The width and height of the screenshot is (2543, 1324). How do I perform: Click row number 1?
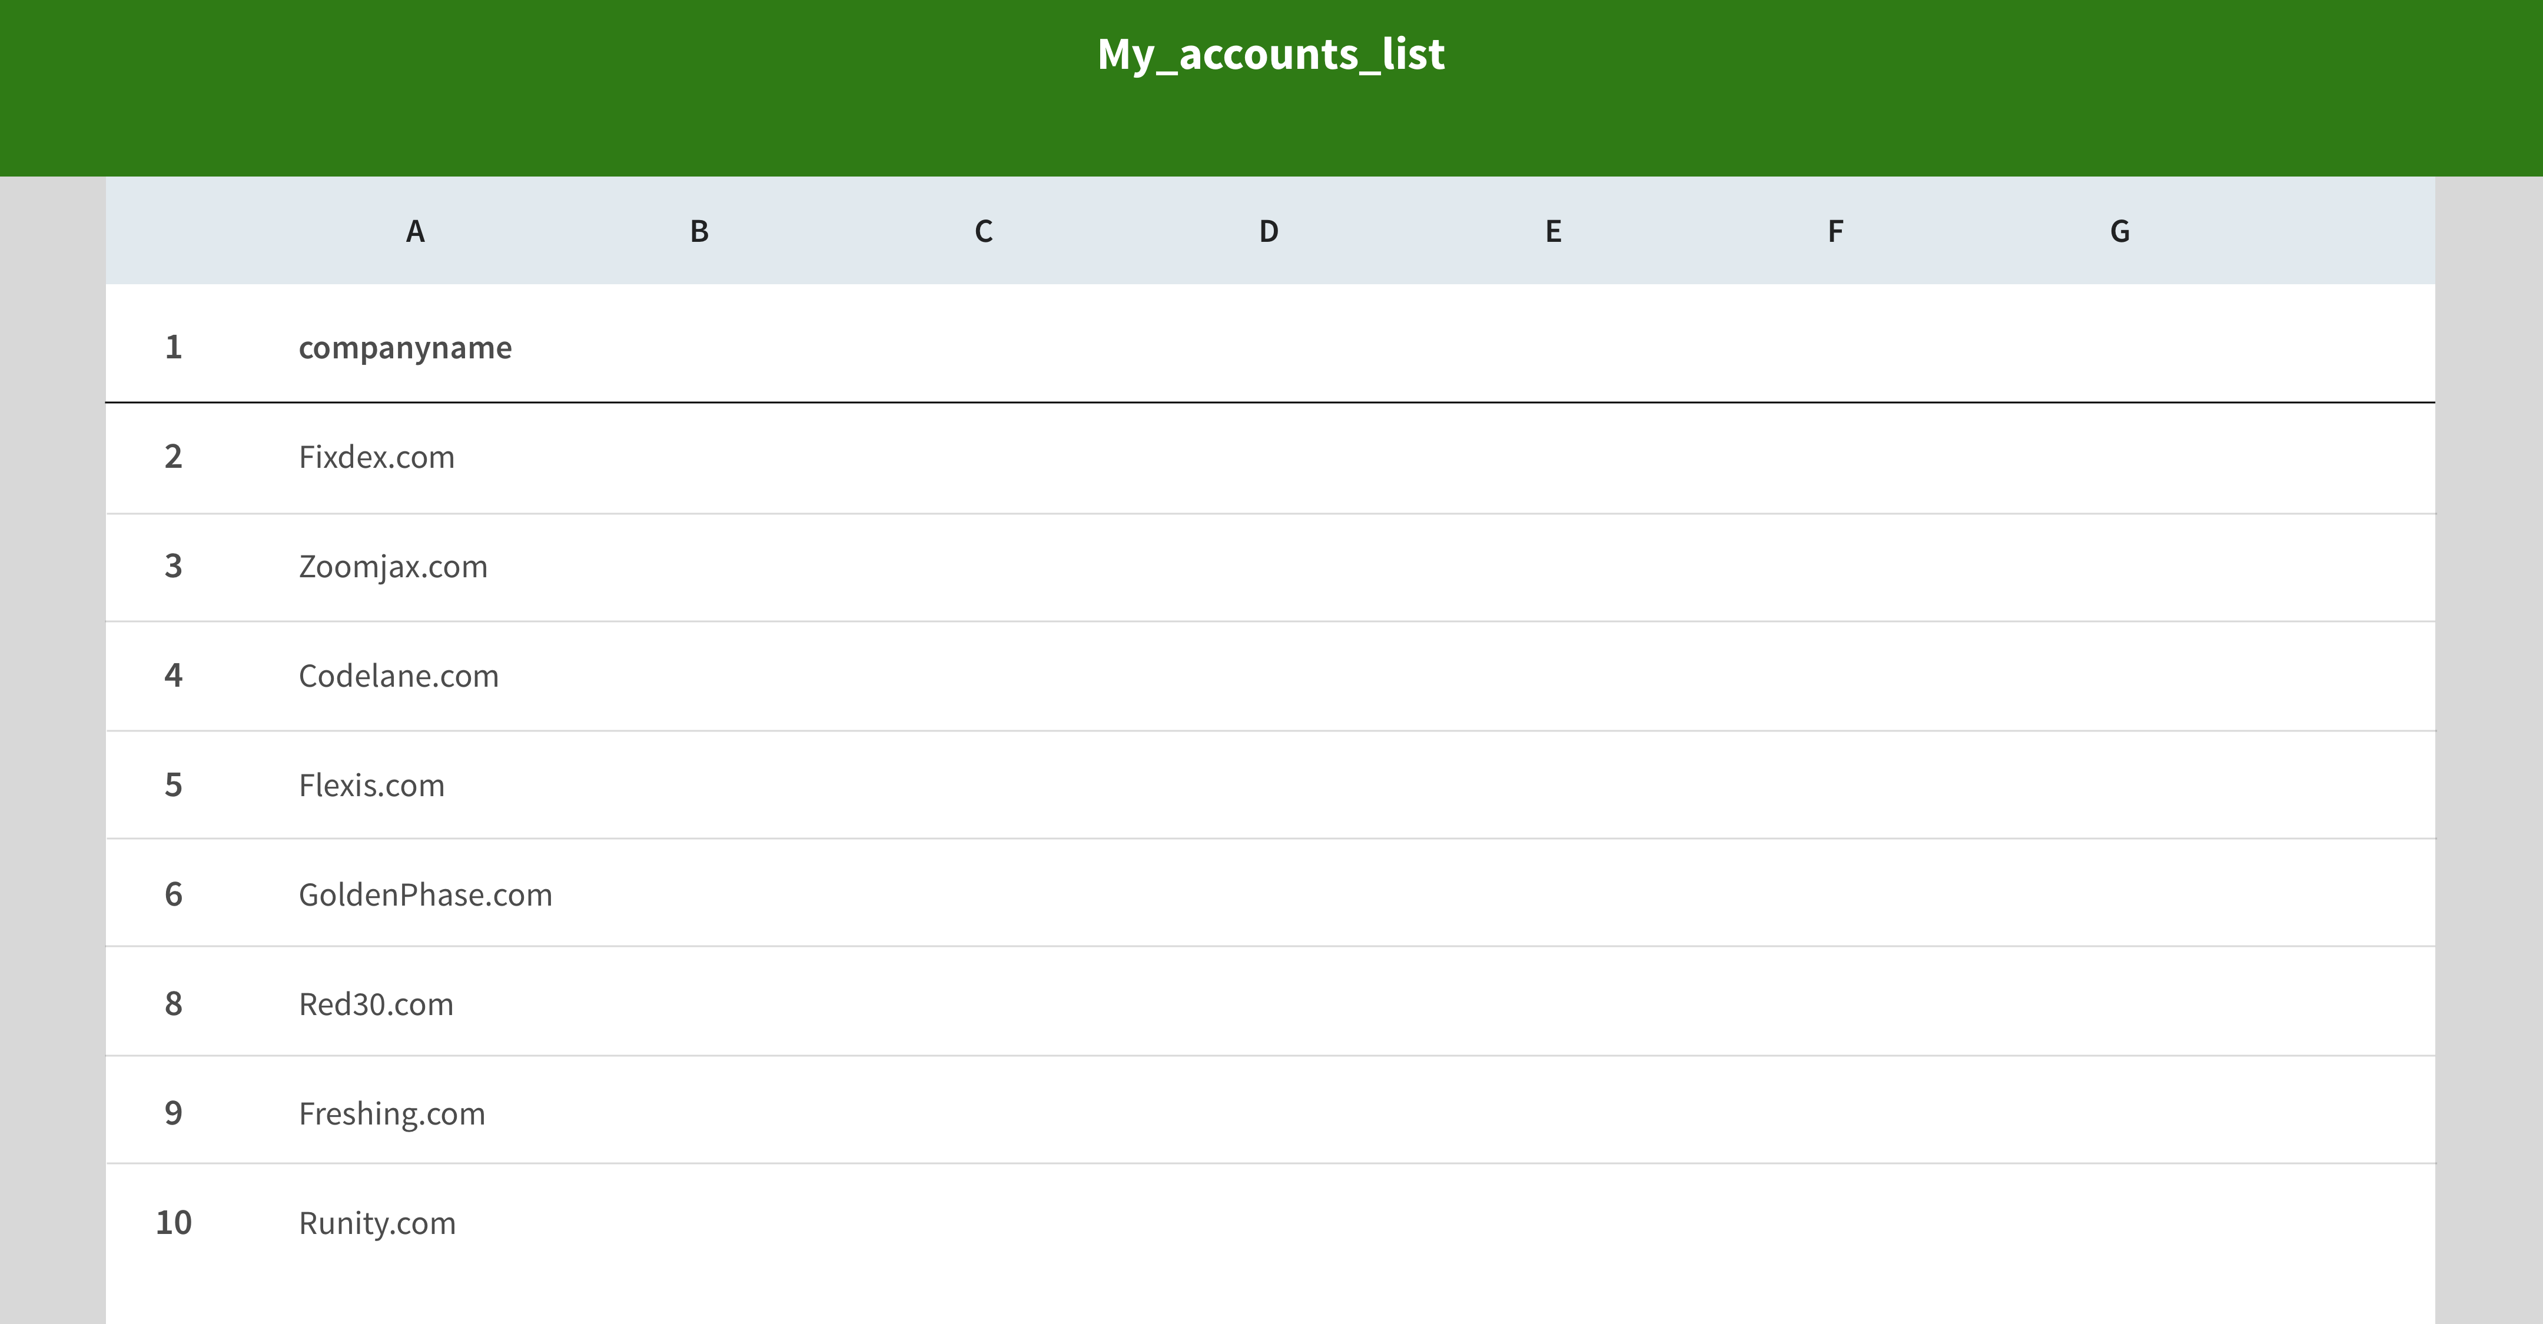tap(174, 347)
